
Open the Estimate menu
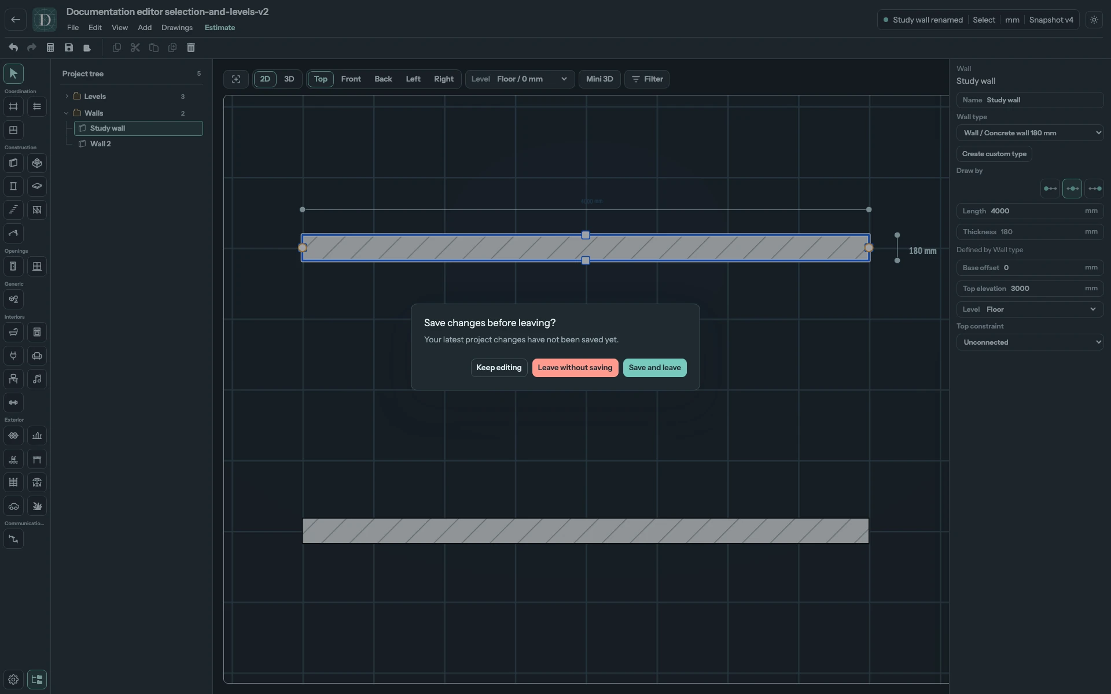click(220, 28)
